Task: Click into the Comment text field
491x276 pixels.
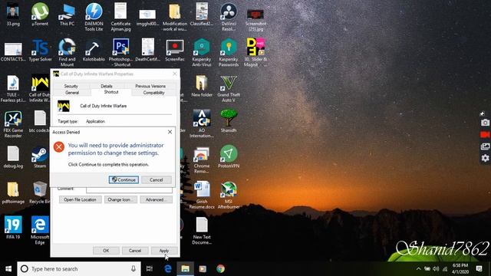Action: [x=129, y=189]
